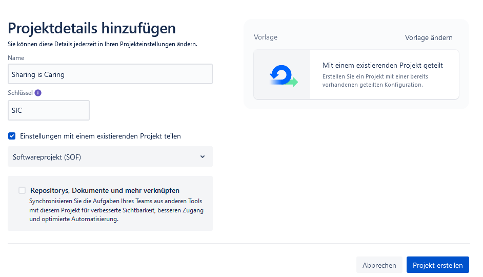Screen dimensions: 483x277
Task: Click into the Schlüssel field showing SIC
Action: tap(49, 110)
